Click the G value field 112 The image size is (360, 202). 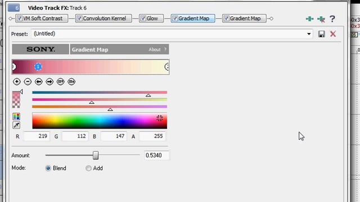tap(75, 136)
